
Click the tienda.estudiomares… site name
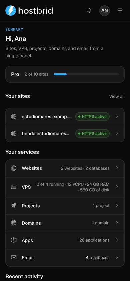45,134
